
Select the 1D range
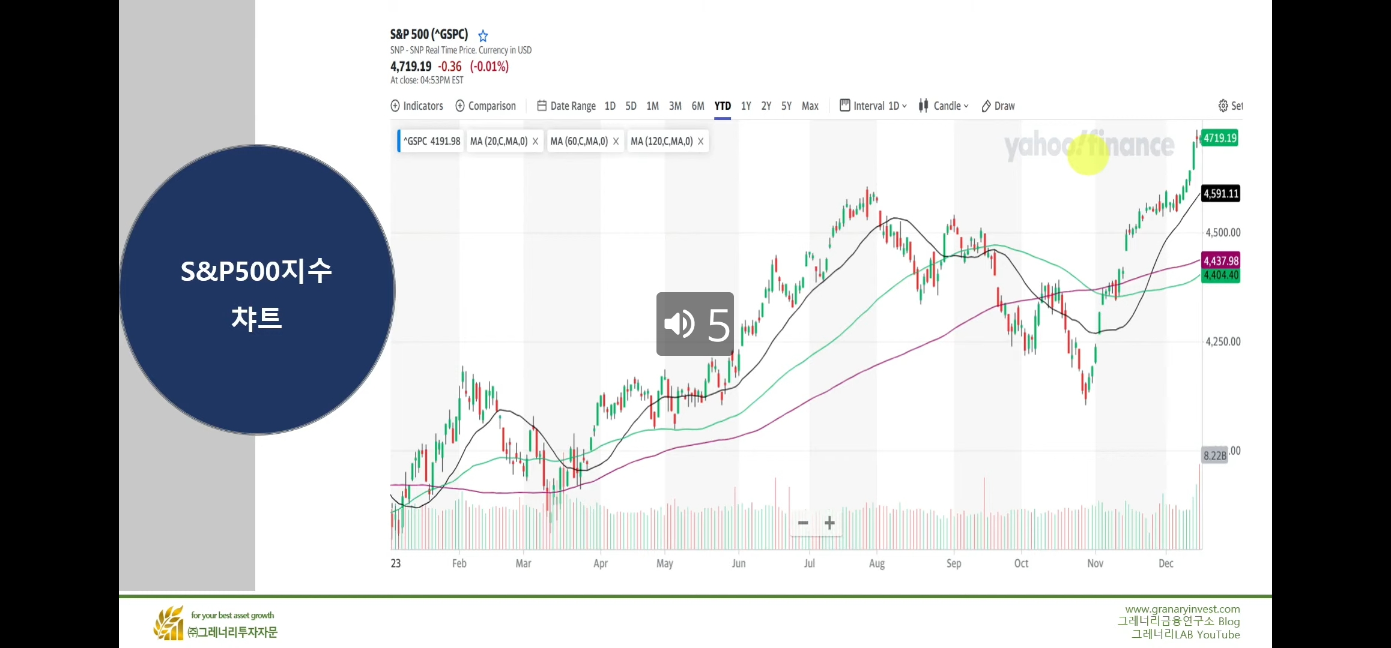(610, 106)
